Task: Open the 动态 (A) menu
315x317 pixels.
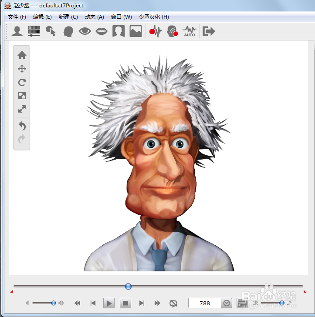Action: pyautogui.click(x=95, y=17)
